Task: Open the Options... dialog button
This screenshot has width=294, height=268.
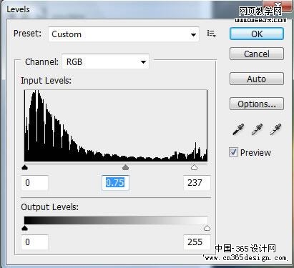Action: 257,104
